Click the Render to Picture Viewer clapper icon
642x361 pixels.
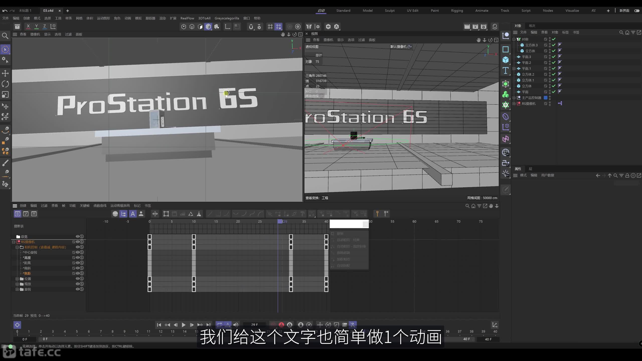click(475, 27)
